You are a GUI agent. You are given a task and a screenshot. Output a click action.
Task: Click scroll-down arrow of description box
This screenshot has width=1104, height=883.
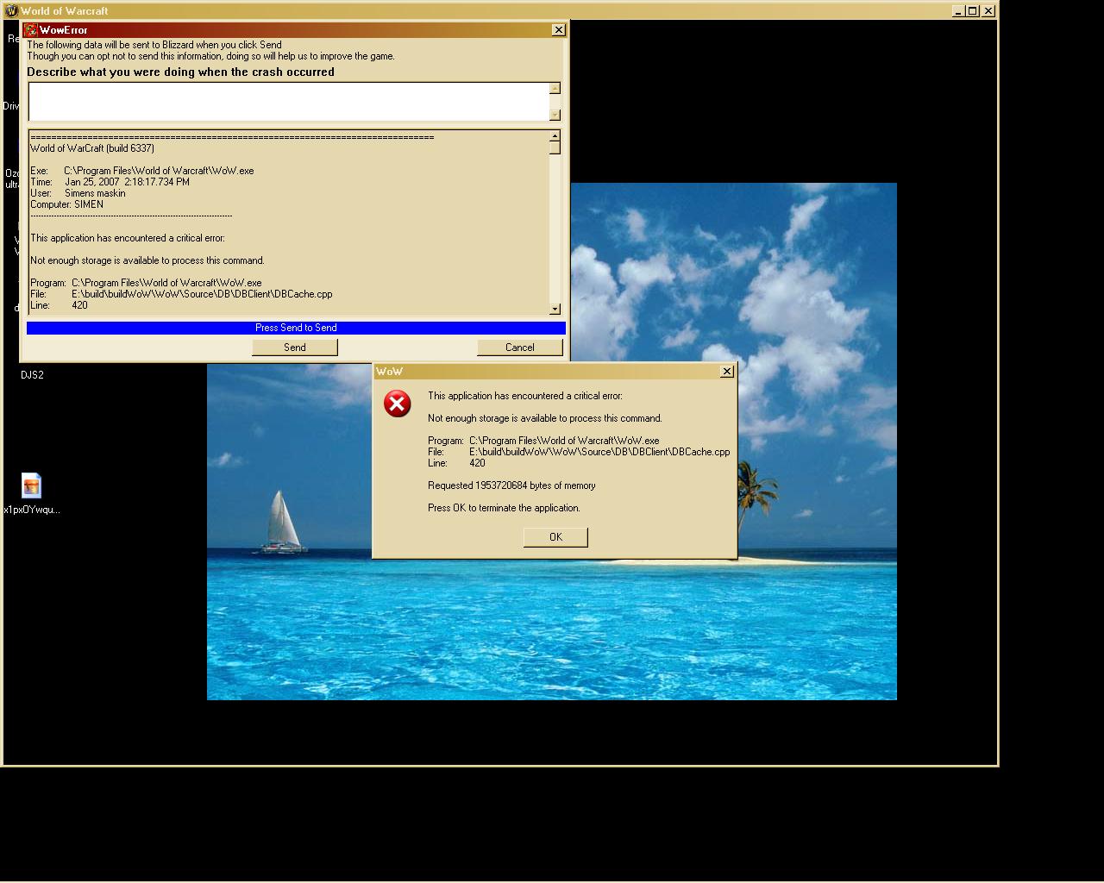click(x=555, y=115)
